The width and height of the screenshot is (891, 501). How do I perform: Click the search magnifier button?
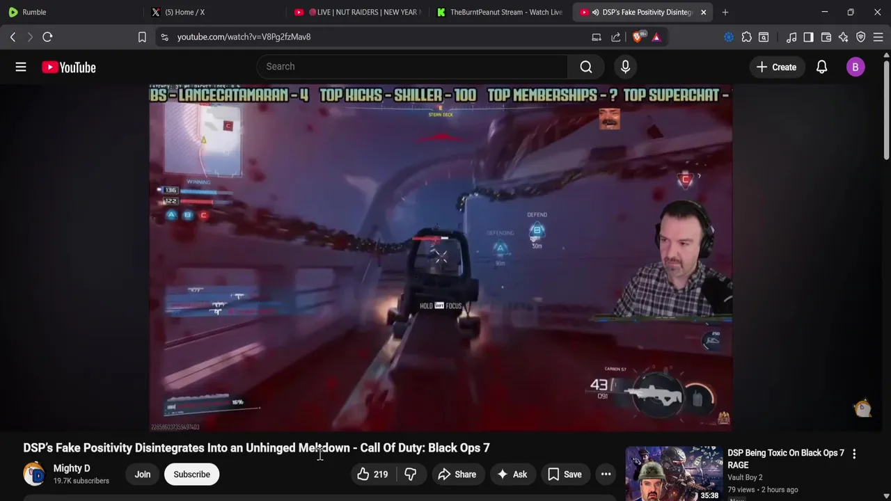586,67
